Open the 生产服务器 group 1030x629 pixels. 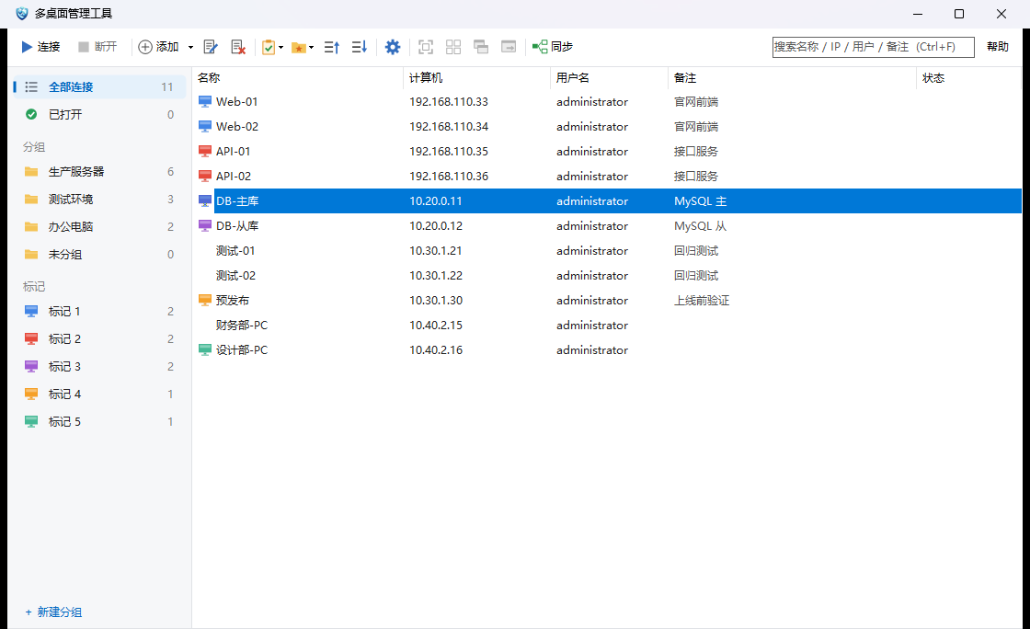pos(99,171)
